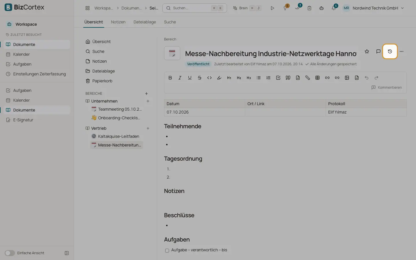Add a page to Vertrieb section

pos(148,128)
